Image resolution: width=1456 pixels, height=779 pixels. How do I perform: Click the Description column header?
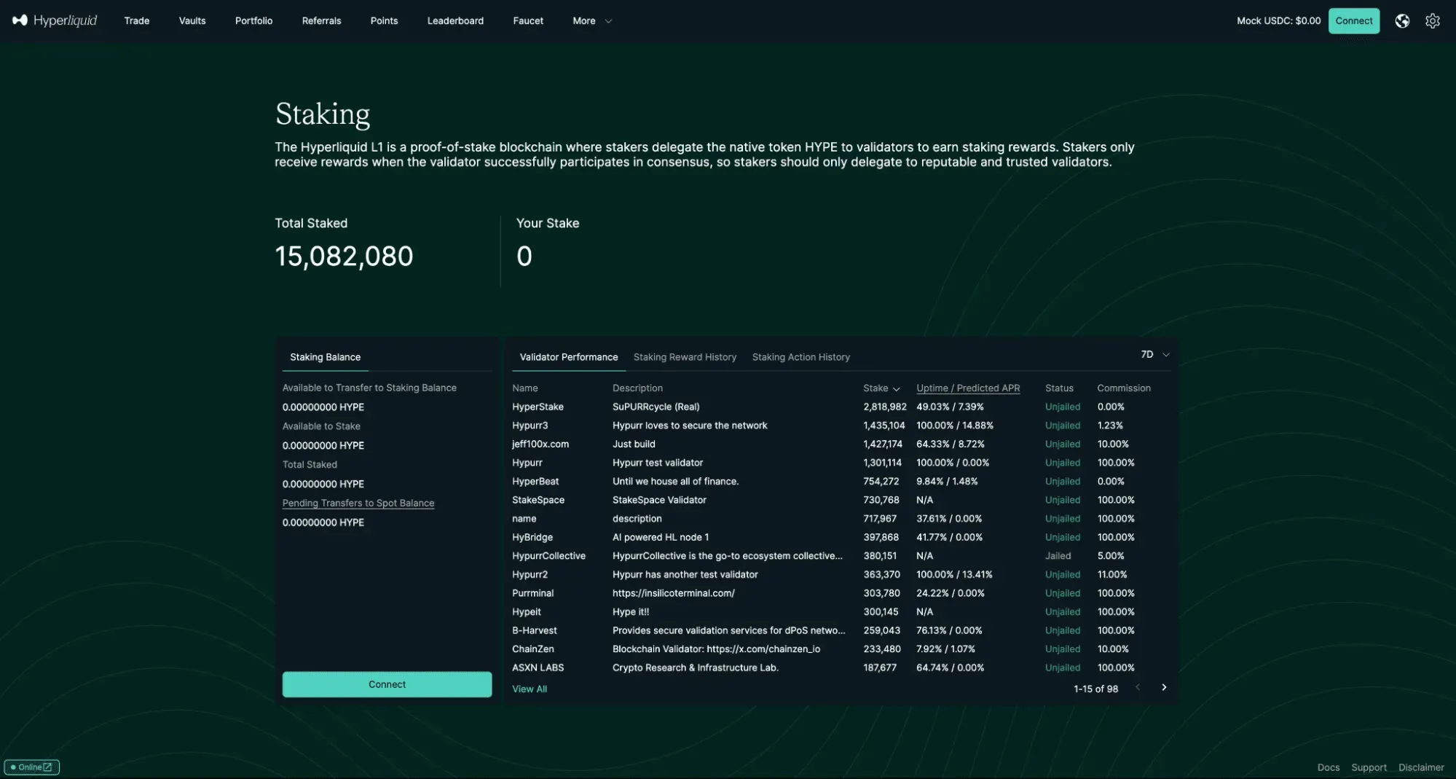pos(637,388)
